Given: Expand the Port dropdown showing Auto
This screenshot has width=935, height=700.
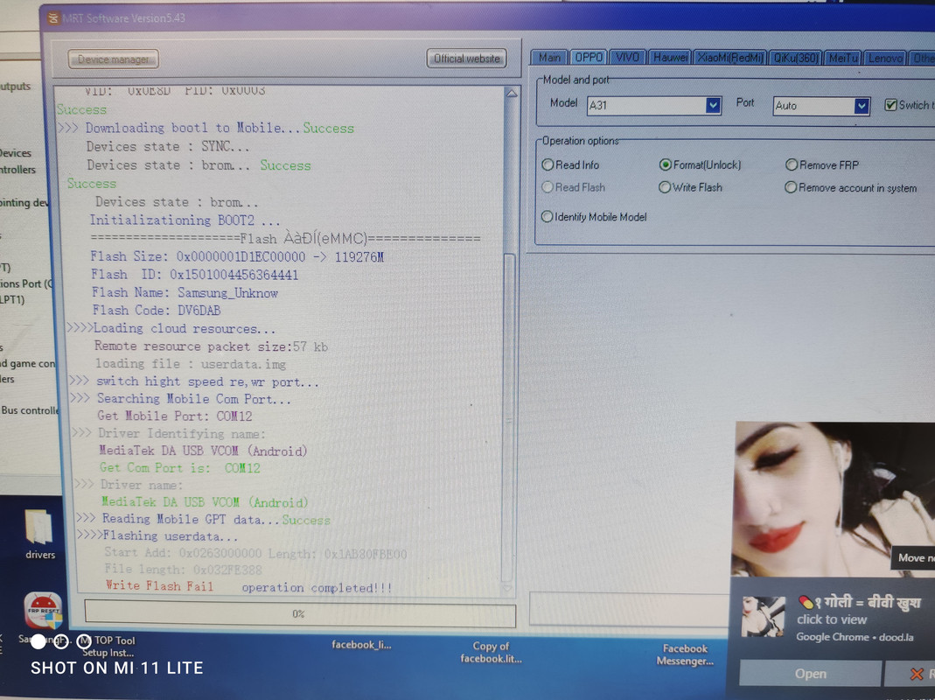Looking at the screenshot, I should (x=861, y=106).
